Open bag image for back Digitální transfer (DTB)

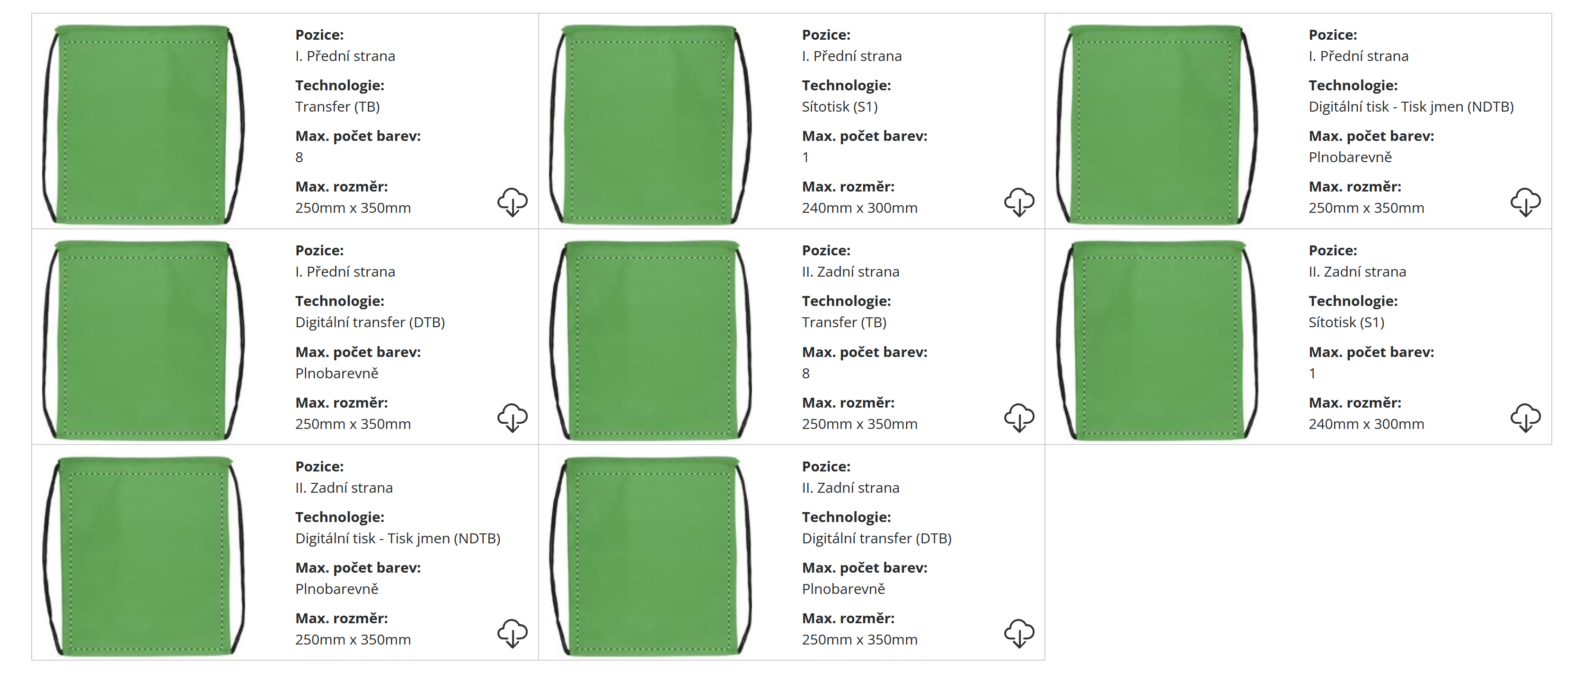coord(650,556)
